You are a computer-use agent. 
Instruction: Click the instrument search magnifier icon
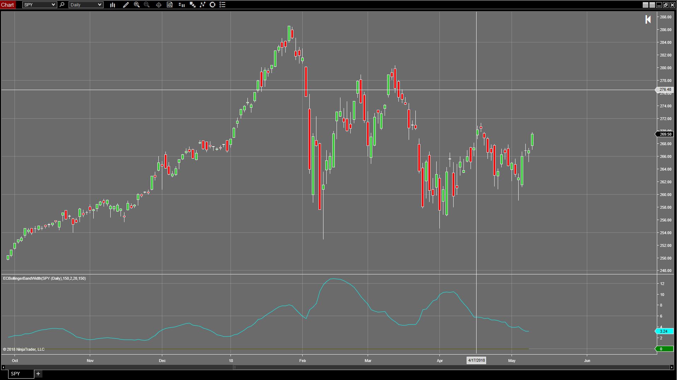tap(62, 5)
